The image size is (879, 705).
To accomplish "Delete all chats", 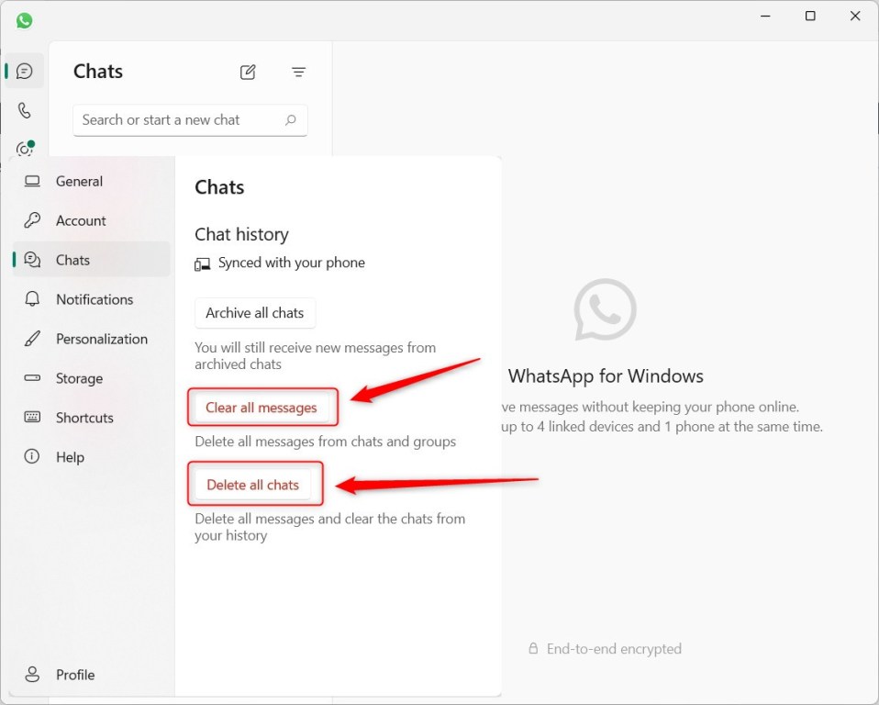I will (x=255, y=484).
